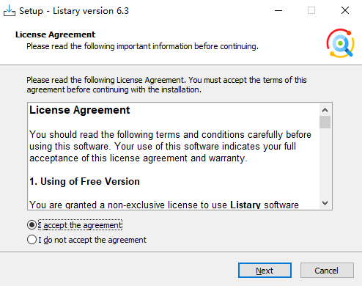Image resolution: width=362 pixels, height=286 pixels.
Task: Click the greyed-out maximize button
Action: pos(311,10)
